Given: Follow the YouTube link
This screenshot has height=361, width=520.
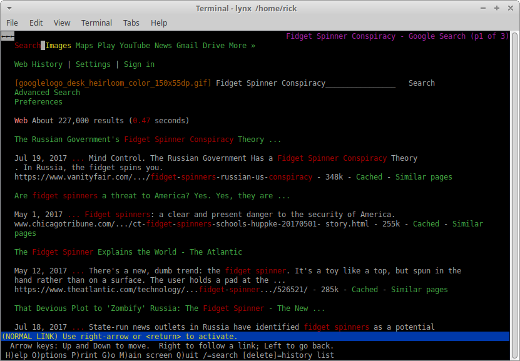Looking at the screenshot, I should (x=135, y=46).
